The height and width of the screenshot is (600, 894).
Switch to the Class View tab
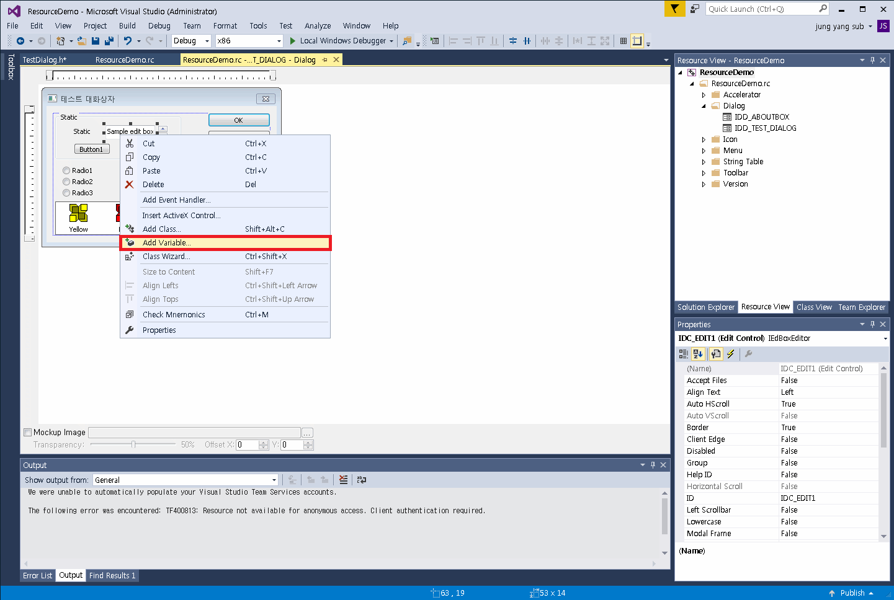tap(814, 307)
